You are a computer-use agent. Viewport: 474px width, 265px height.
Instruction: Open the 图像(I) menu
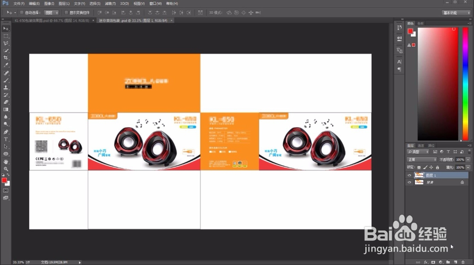[49, 4]
